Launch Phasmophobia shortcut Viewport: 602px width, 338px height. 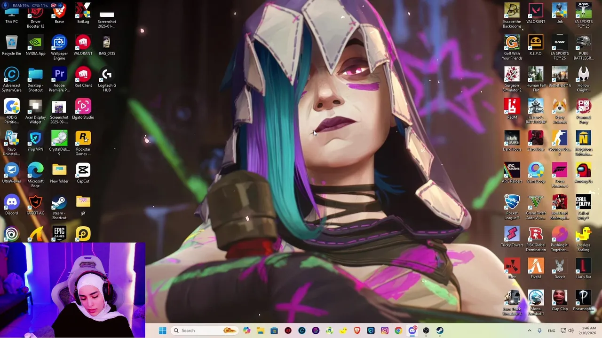tap(583, 301)
